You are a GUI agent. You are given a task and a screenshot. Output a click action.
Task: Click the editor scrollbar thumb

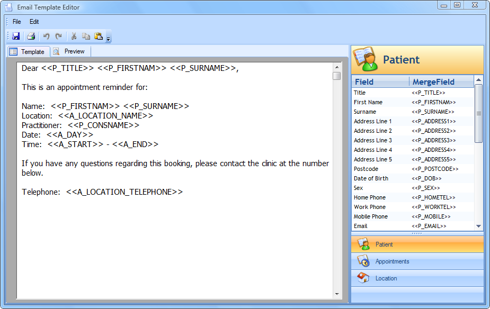click(336, 76)
